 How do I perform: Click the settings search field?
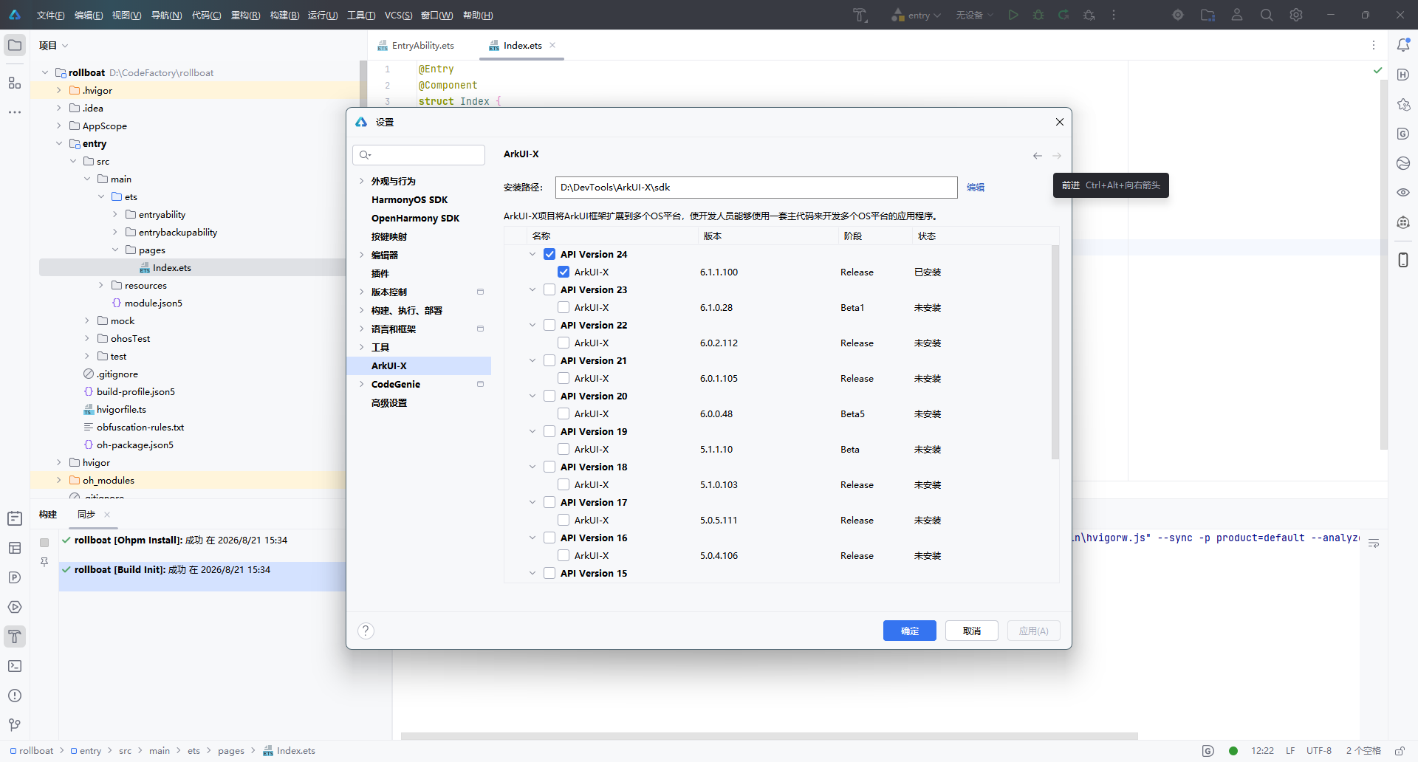419,154
